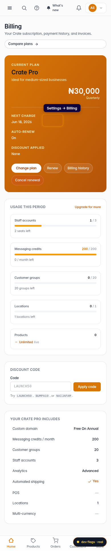Follow the Upgrade for more link
The width and height of the screenshot is (111, 551).
[x=88, y=207]
